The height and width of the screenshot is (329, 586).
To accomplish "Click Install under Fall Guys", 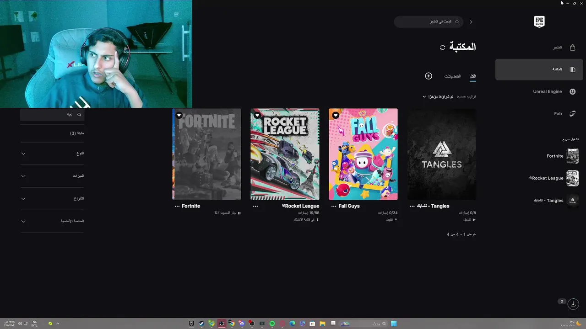I will [x=391, y=220].
